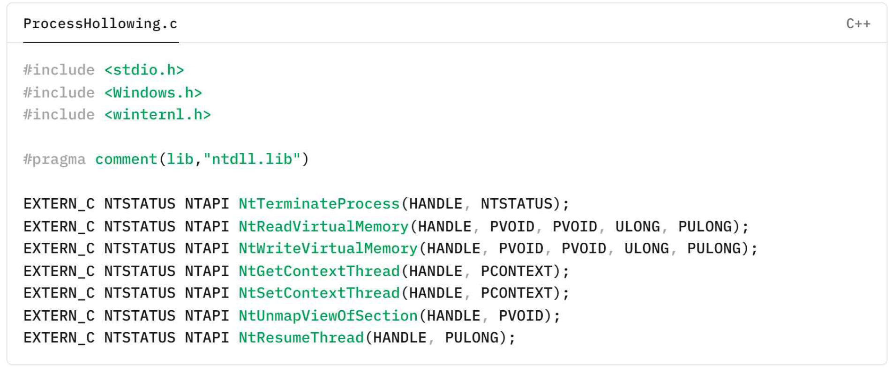Image resolution: width=893 pixels, height=373 pixels.
Task: Click the NtResumeThread function name
Action: click(301, 338)
